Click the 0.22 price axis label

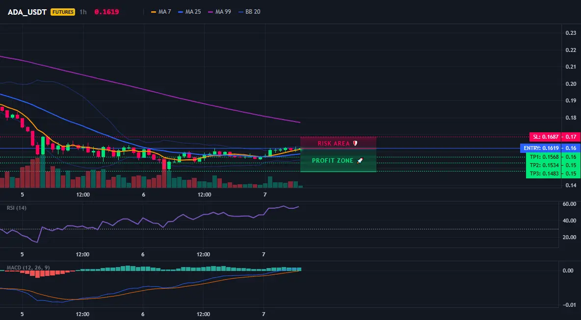click(571, 50)
